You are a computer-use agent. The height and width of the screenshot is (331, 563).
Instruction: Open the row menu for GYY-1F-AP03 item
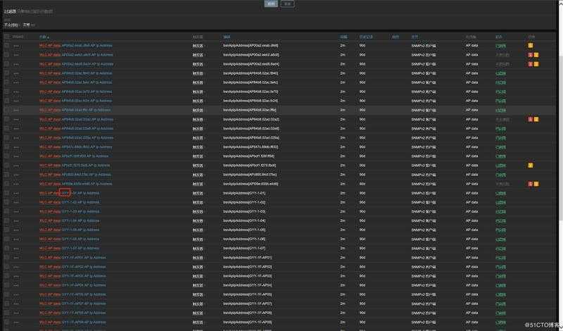click(16, 276)
